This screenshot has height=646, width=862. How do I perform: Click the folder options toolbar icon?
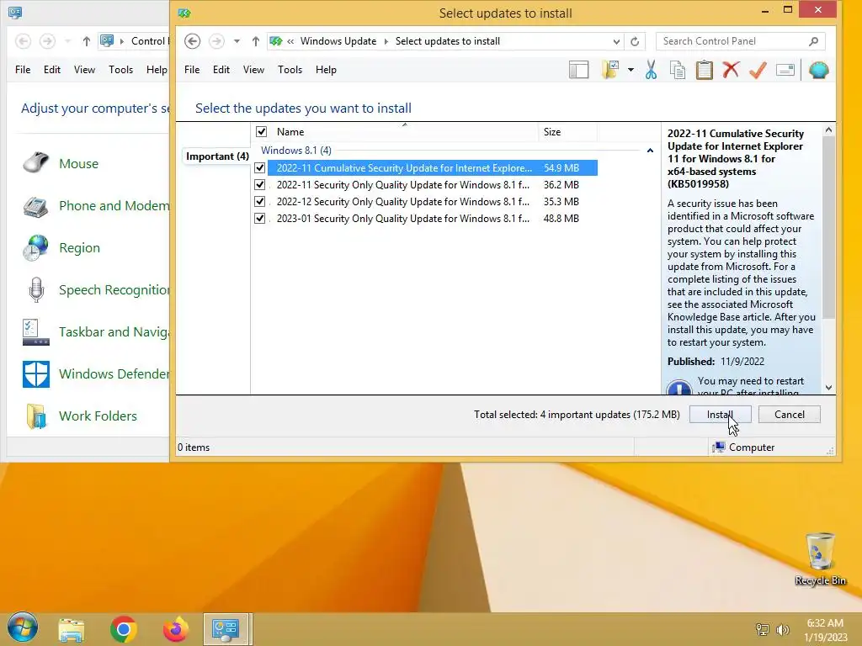pyautogui.click(x=610, y=71)
